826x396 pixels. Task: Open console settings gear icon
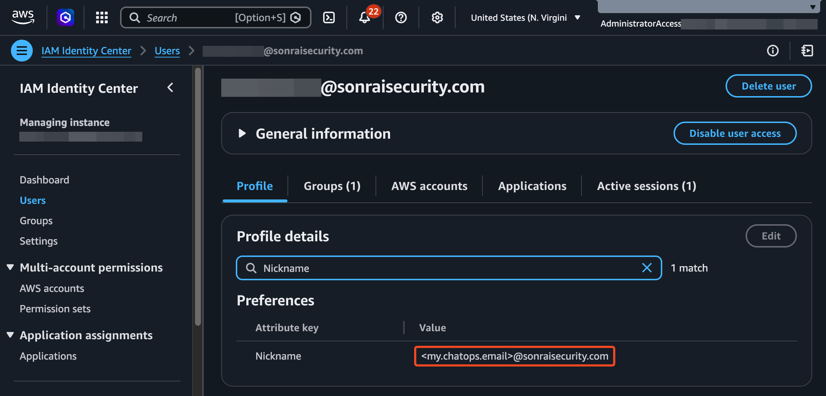pyautogui.click(x=437, y=17)
